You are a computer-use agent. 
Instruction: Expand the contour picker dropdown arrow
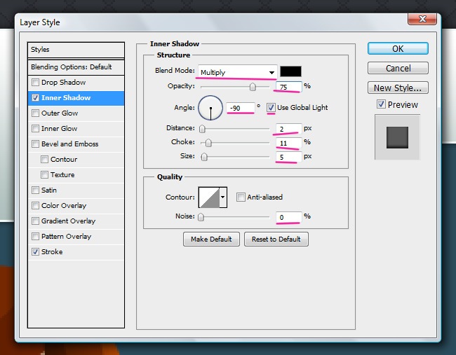(x=224, y=198)
